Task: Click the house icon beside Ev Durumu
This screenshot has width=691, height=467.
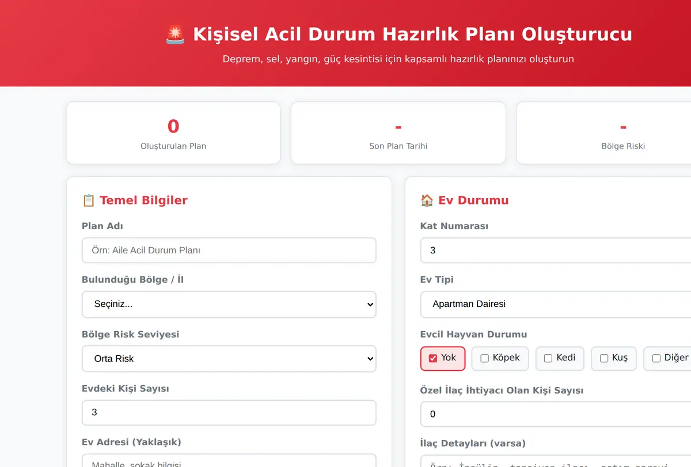Action: (x=427, y=200)
